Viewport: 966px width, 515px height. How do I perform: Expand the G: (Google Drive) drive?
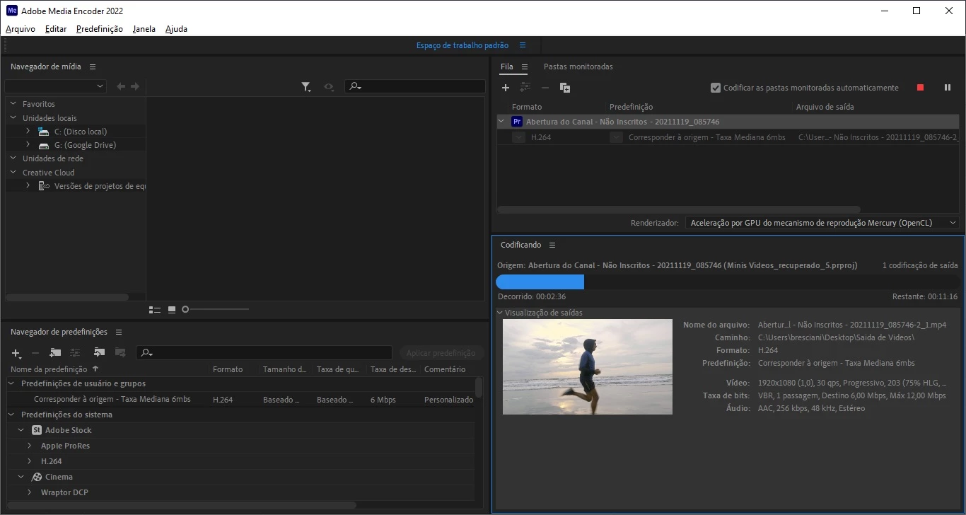(x=28, y=144)
